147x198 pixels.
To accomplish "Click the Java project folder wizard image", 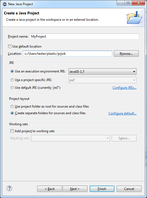I will tap(134, 17).
